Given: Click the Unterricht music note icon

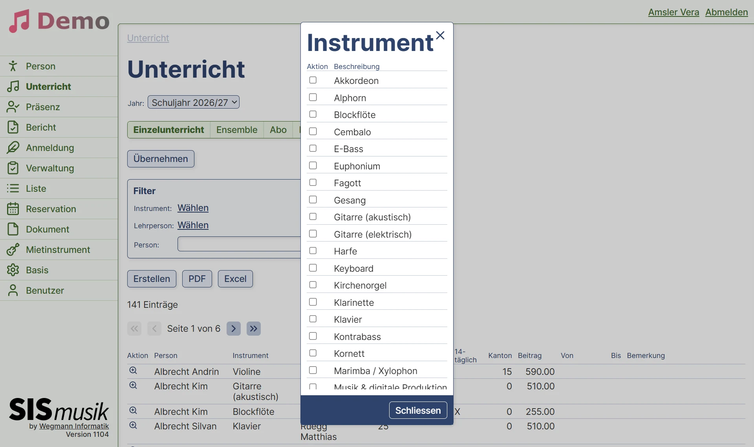Looking at the screenshot, I should coord(13,86).
